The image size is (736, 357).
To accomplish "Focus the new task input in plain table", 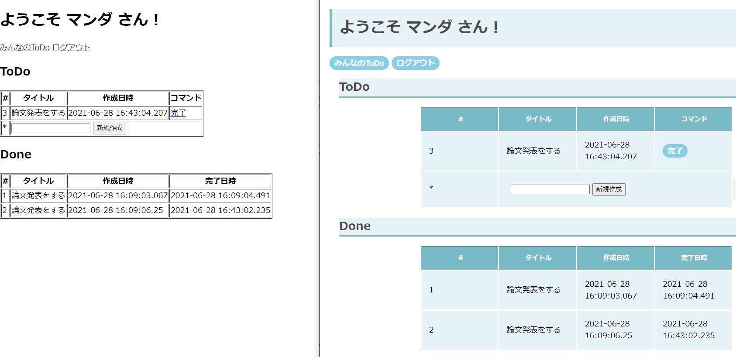I will tap(51, 128).
